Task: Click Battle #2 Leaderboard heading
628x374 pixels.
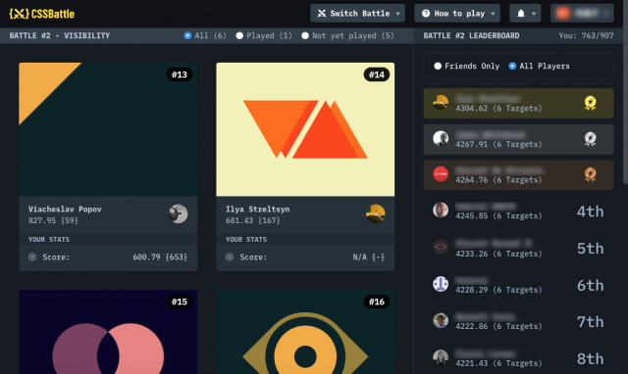Action: coord(471,35)
